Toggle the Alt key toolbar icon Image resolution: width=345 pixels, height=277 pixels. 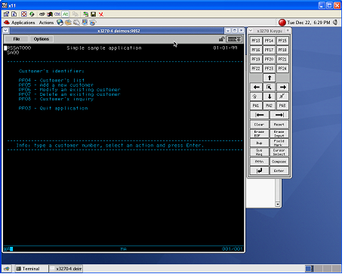(66, 14)
